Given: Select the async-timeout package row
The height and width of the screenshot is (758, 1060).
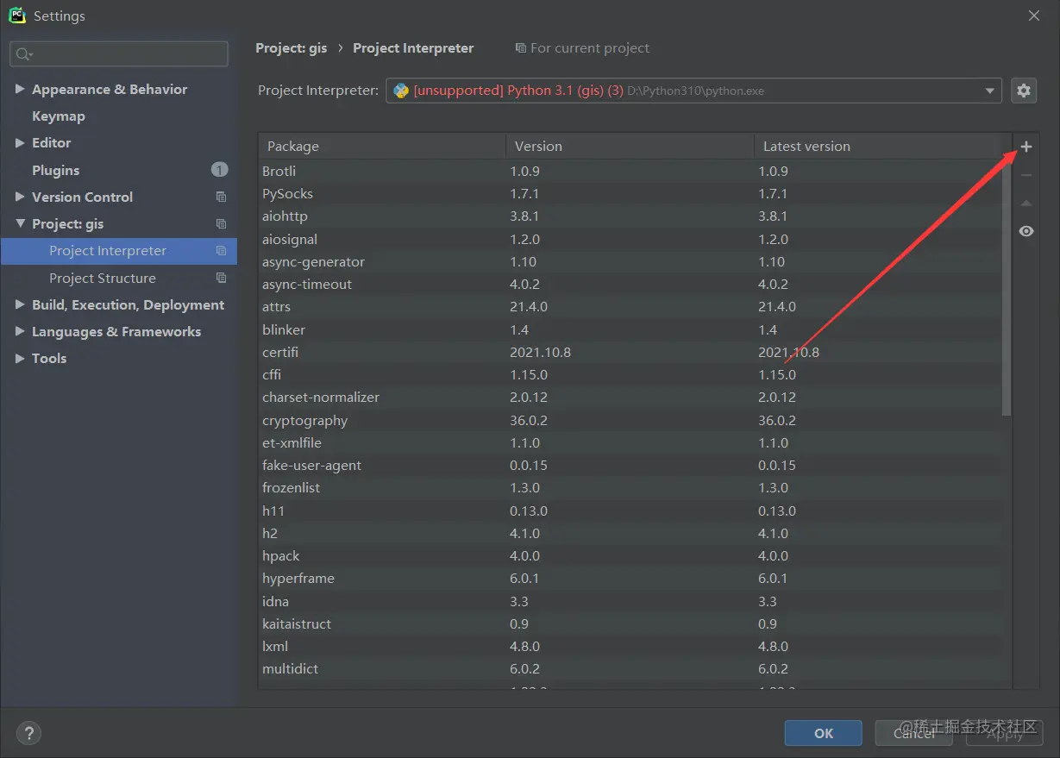Looking at the screenshot, I should [x=630, y=284].
